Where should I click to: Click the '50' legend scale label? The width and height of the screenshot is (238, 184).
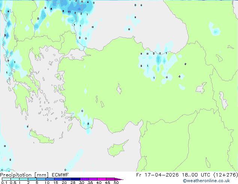coord(116,182)
